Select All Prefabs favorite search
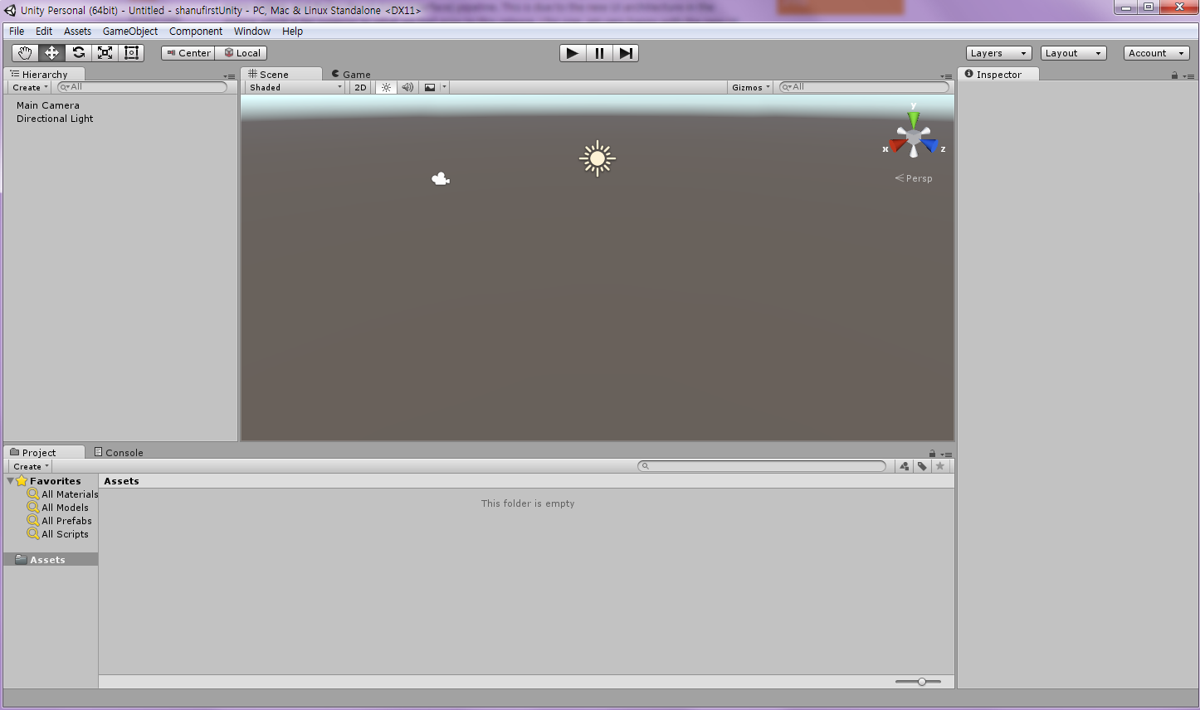 click(60, 521)
